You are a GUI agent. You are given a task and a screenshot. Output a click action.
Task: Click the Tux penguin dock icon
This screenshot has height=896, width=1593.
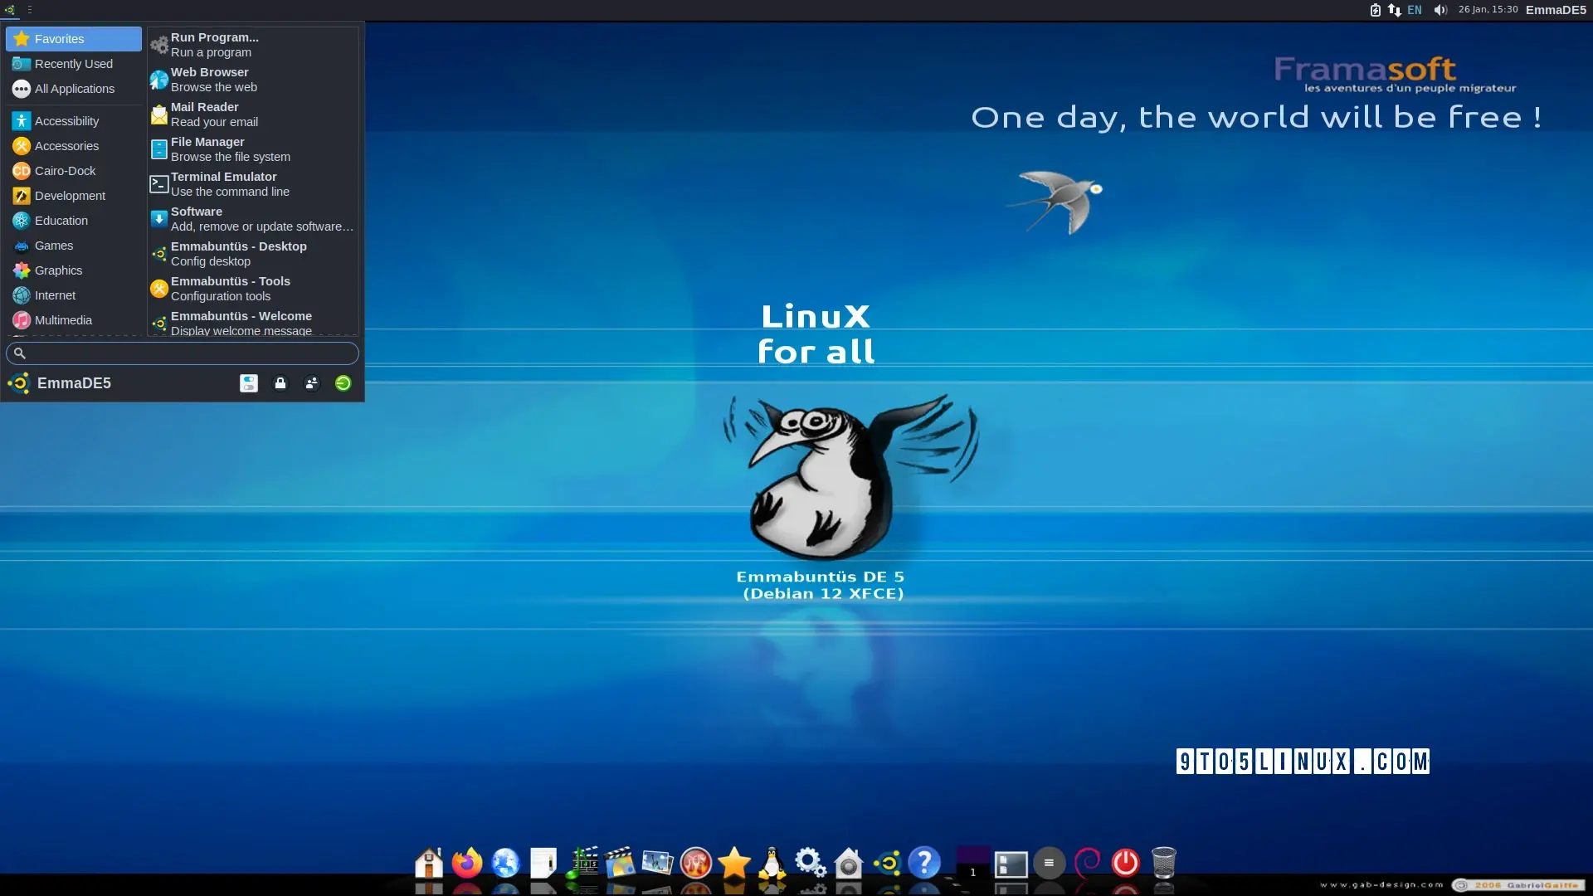coord(772,863)
